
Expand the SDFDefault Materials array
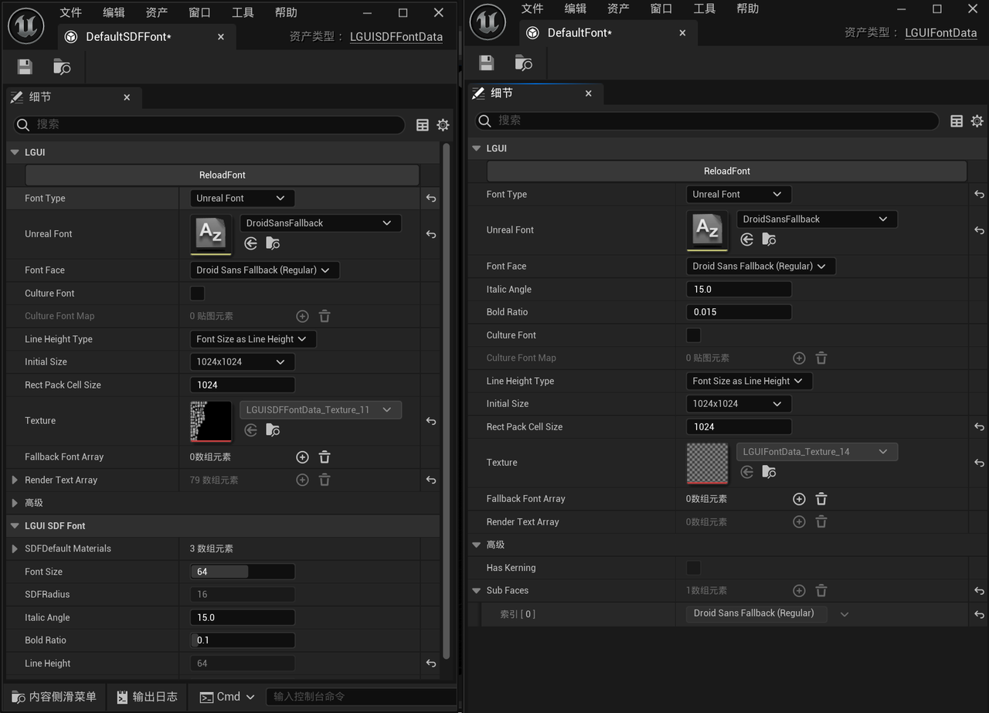(15, 548)
